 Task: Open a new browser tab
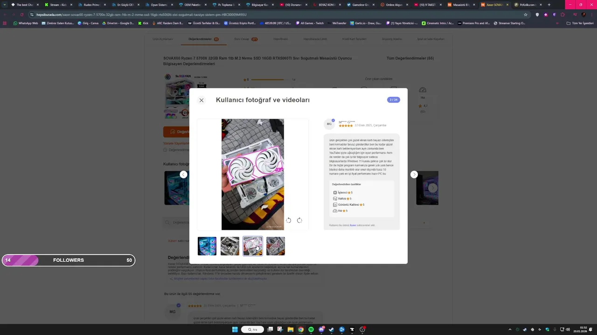(549, 5)
